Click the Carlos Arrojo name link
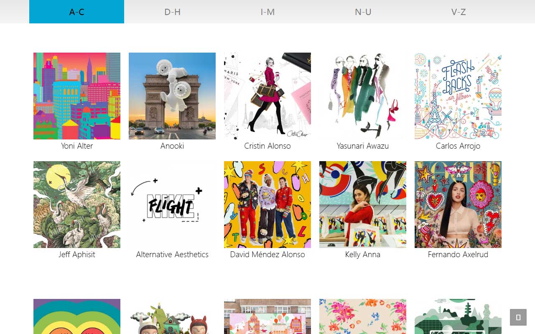This screenshot has height=334, width=535. (x=458, y=146)
